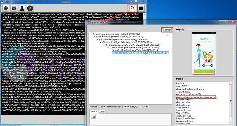Open Android settings via the Android robot icon

pyautogui.click(x=6, y=8)
